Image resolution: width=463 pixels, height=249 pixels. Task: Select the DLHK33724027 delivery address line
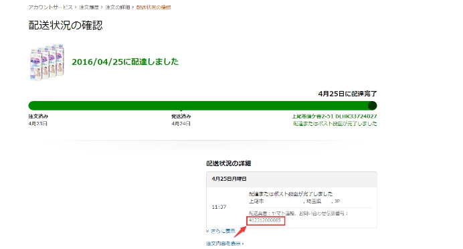click(335, 116)
